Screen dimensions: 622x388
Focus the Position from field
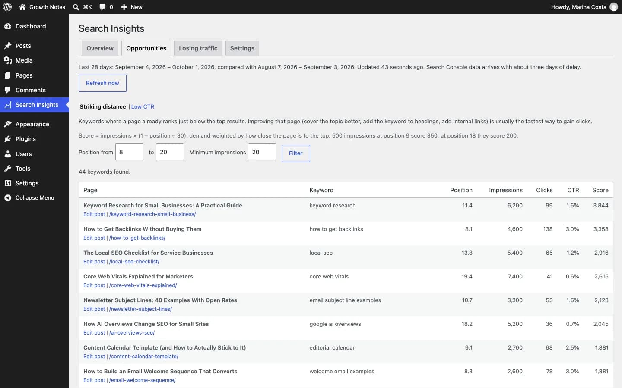129,152
